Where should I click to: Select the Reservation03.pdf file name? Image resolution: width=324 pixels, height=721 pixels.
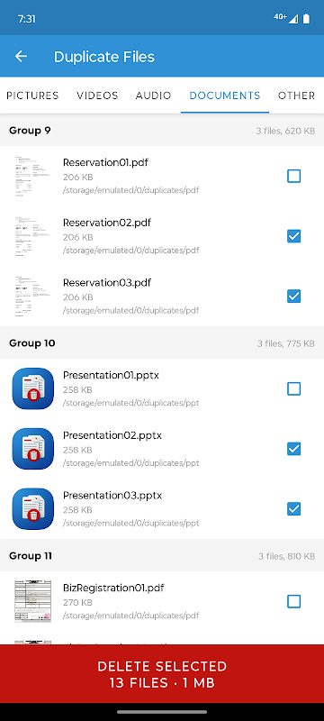point(107,282)
